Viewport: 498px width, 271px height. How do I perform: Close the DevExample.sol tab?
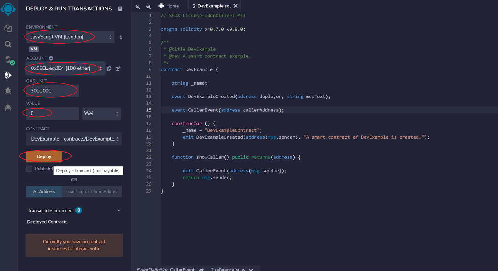[x=235, y=6]
